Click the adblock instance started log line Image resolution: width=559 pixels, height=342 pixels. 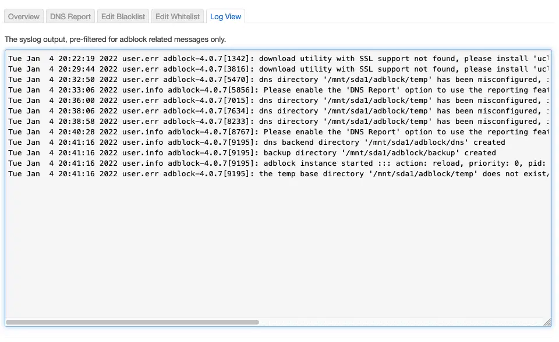pyautogui.click(x=278, y=163)
